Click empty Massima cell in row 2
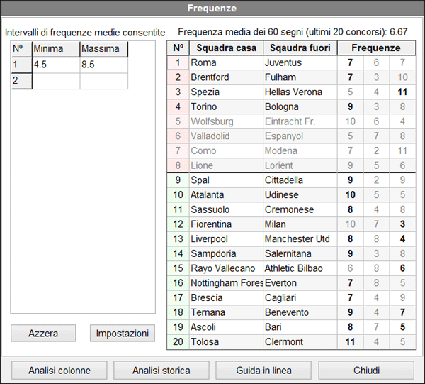 point(103,80)
